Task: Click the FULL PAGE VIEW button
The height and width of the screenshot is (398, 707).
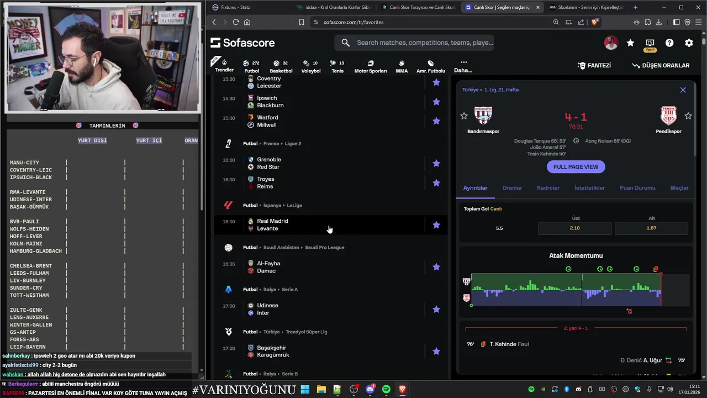Action: [x=576, y=166]
